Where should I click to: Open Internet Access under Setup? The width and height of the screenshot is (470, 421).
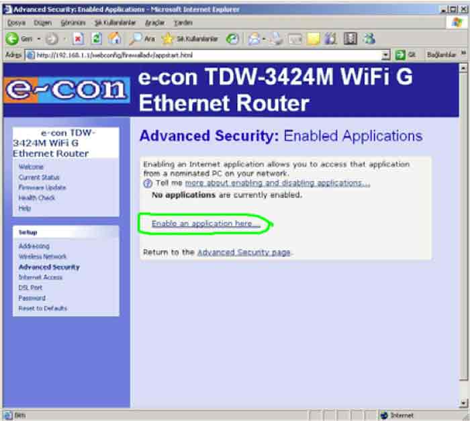pos(40,277)
